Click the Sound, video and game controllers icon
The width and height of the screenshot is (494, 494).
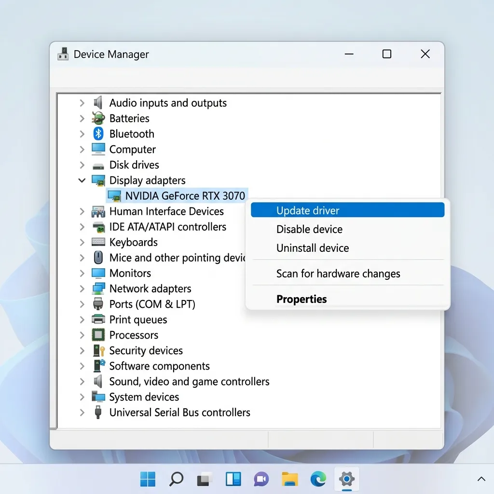[x=98, y=381]
